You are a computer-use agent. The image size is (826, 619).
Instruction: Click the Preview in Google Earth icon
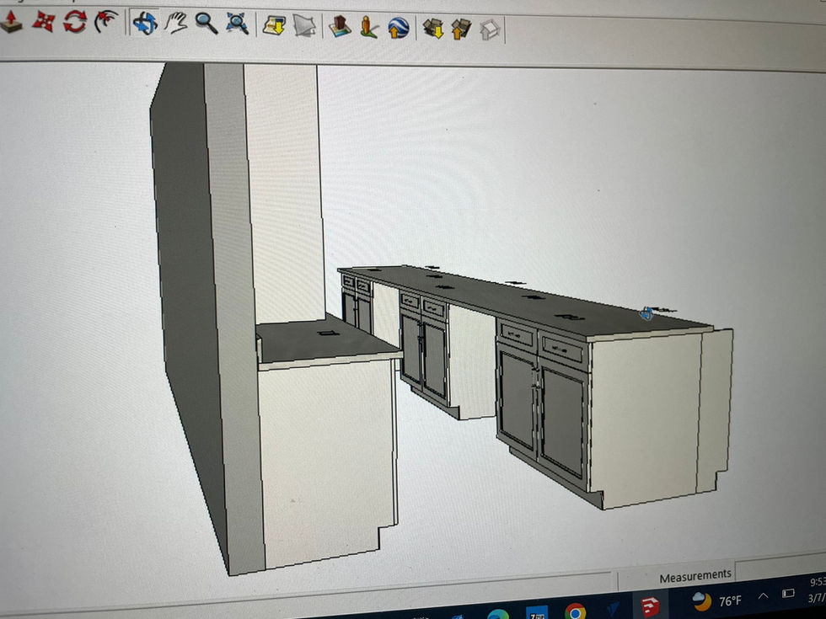coord(399,28)
